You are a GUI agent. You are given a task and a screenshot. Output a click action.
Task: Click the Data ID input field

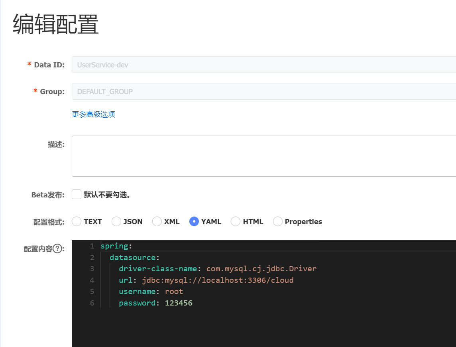[x=264, y=65]
